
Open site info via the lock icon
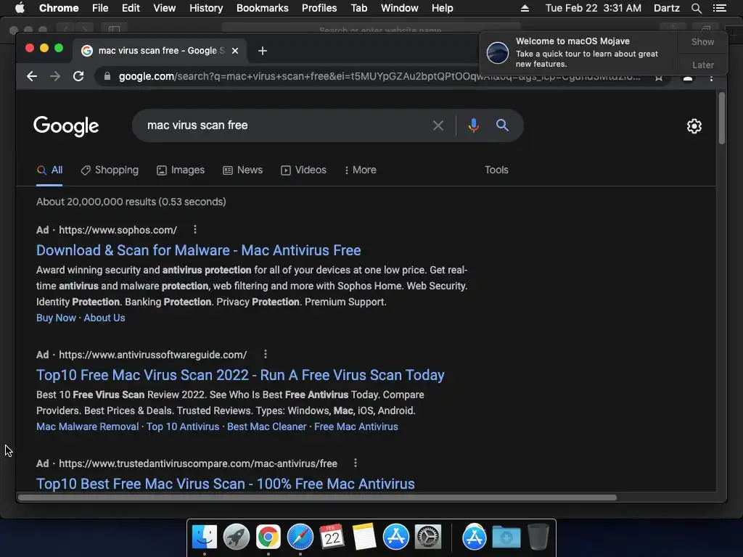(x=107, y=76)
